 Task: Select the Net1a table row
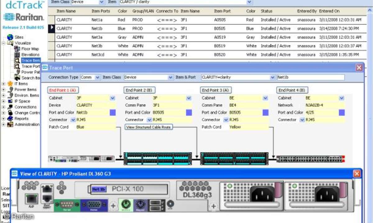tap(208, 20)
